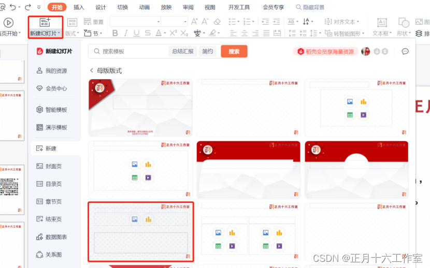Open the 新建幻灯片 (New Slide) dropdown
This screenshot has width=430, height=268.
pyautogui.click(x=45, y=33)
